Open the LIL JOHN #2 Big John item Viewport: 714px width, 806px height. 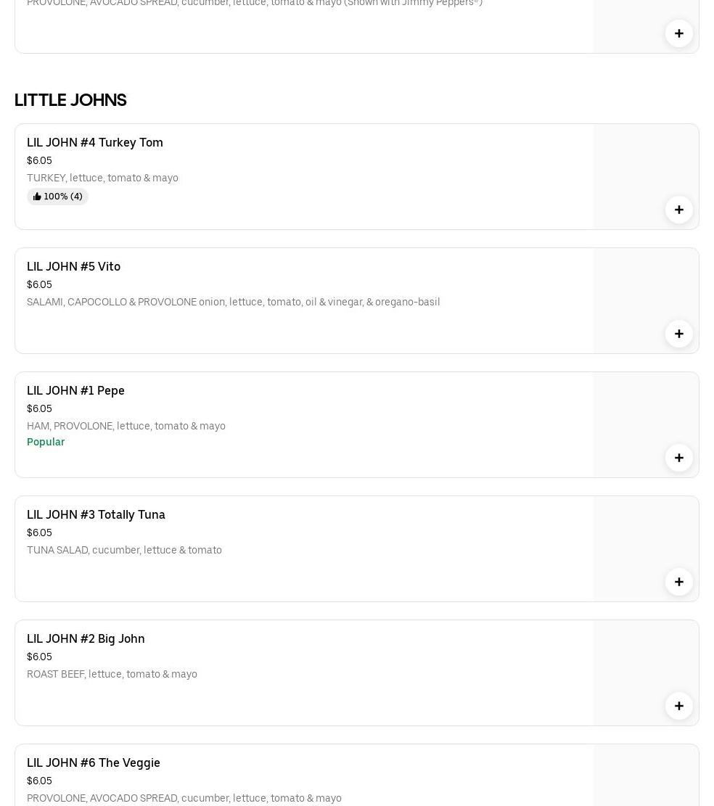(86, 638)
